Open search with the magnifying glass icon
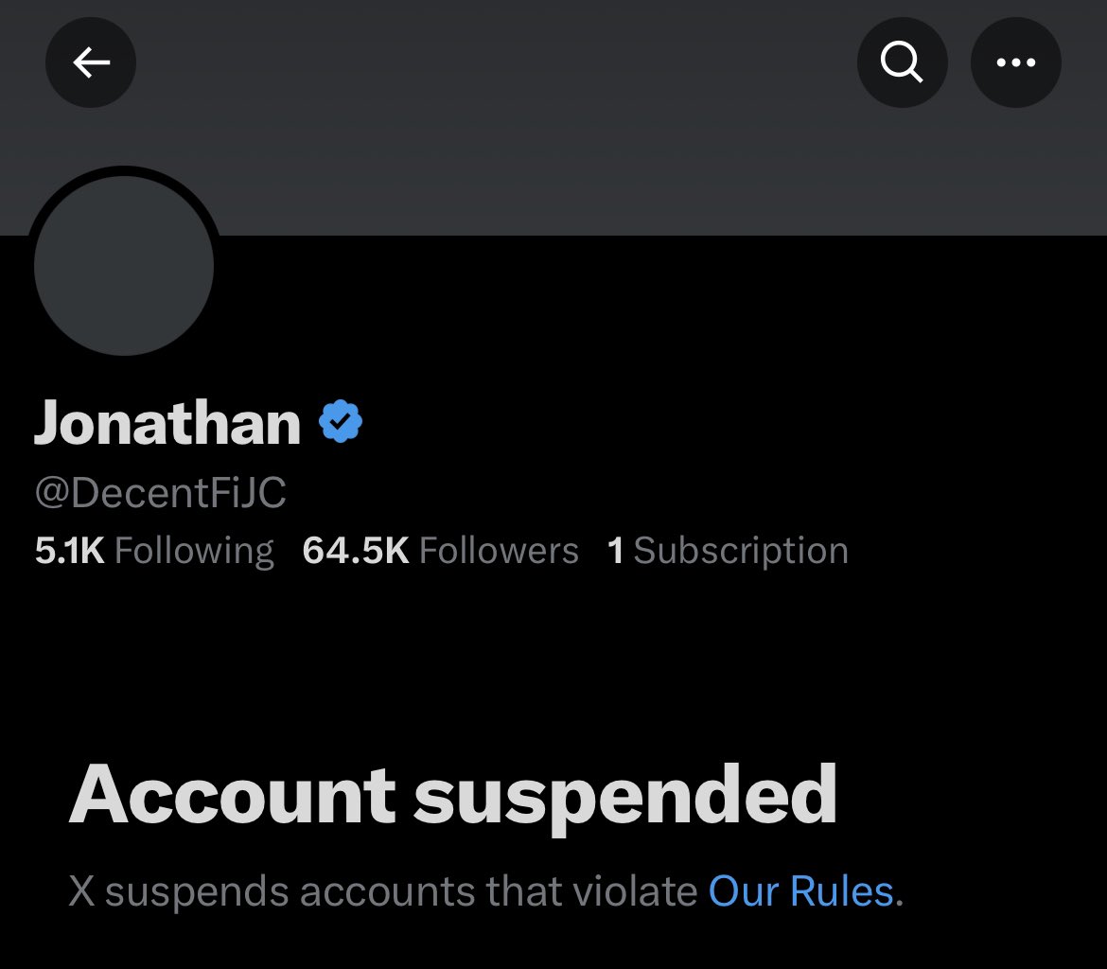The width and height of the screenshot is (1107, 969). [902, 63]
